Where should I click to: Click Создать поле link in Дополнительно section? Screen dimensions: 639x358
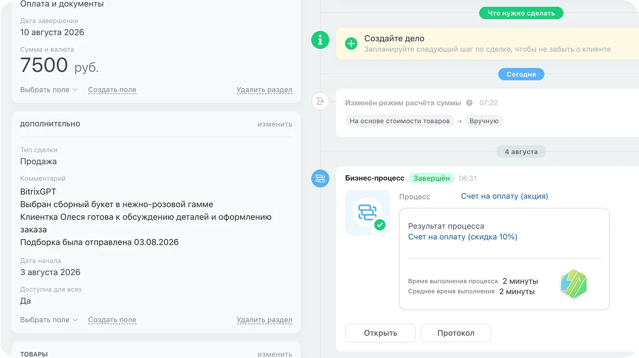pos(112,320)
